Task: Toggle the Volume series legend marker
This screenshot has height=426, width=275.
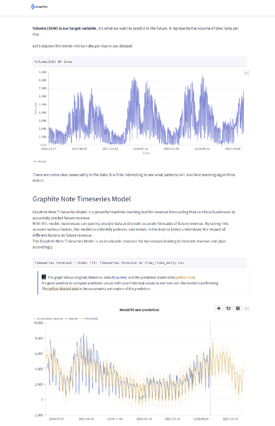Action: click(x=35, y=161)
